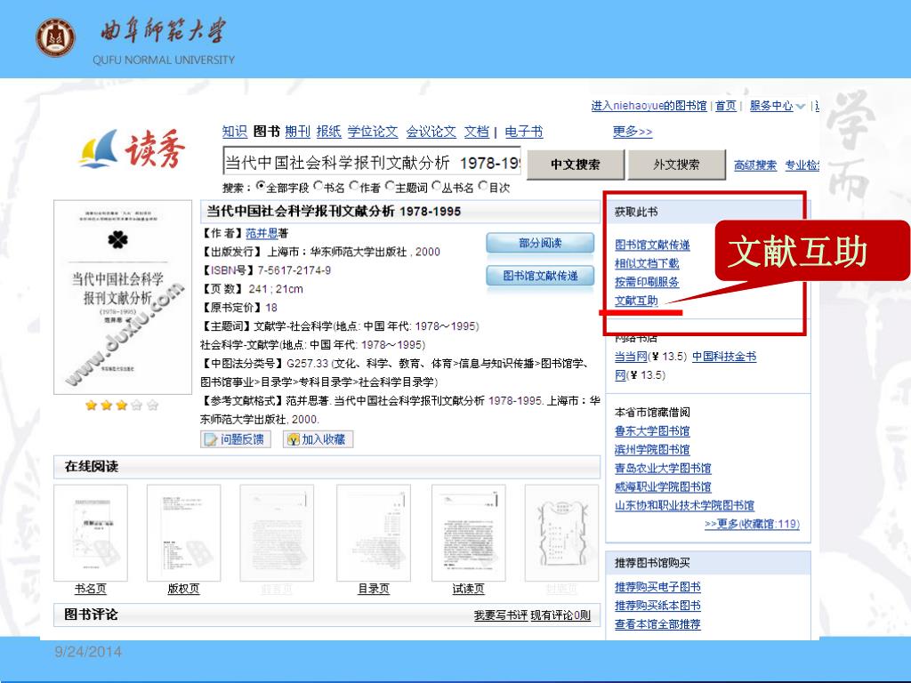Switch to the 文档 search tab

click(477, 132)
